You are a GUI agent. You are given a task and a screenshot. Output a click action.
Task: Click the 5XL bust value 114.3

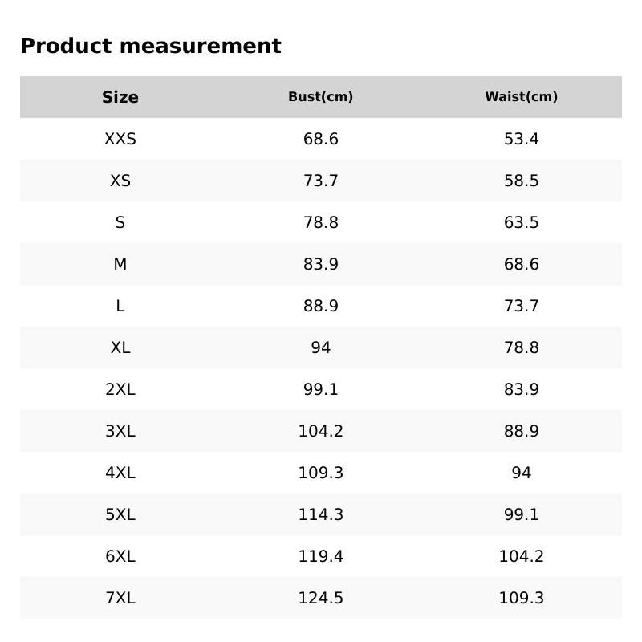[321, 514]
